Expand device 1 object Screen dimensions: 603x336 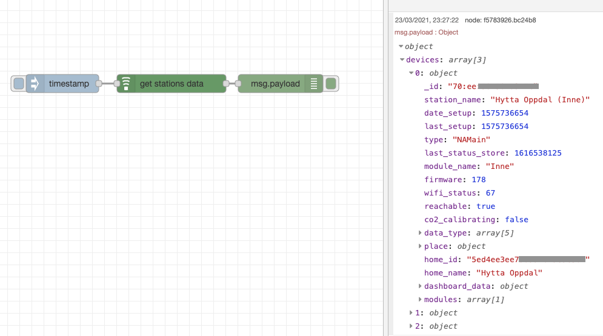pyautogui.click(x=411, y=313)
